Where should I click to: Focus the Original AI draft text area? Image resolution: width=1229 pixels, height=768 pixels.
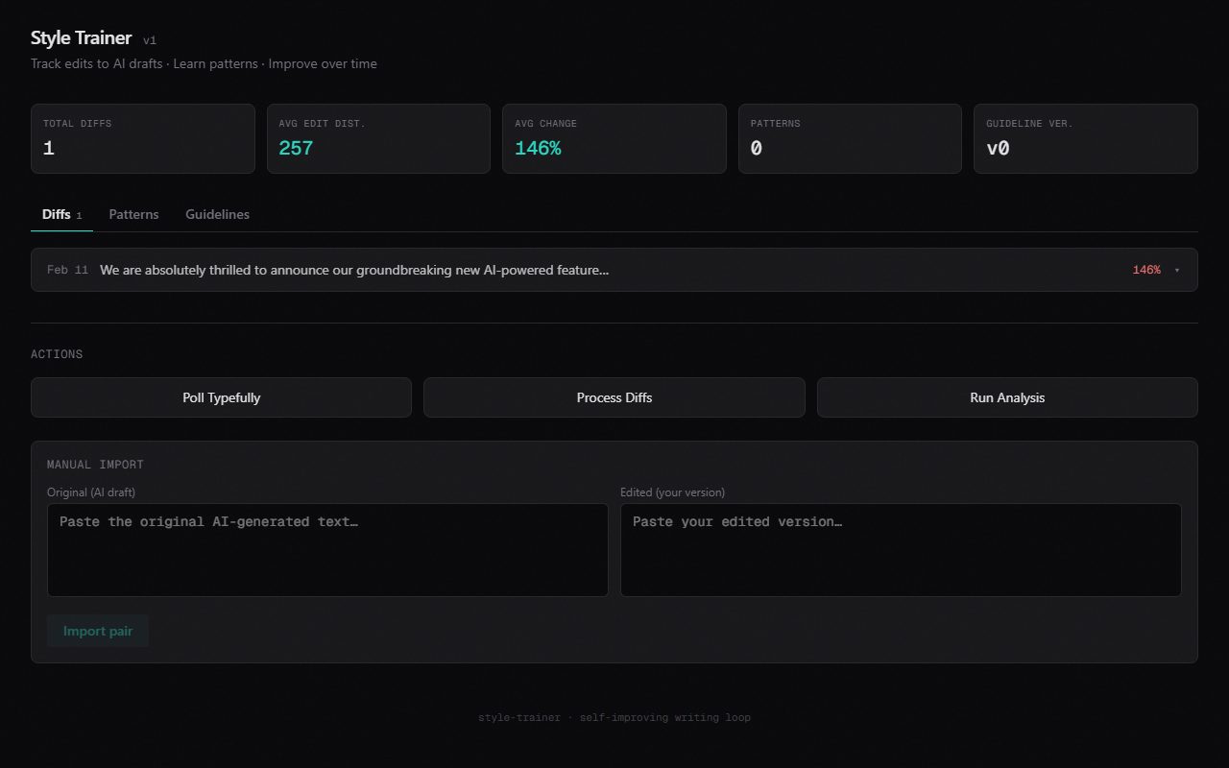click(x=327, y=550)
